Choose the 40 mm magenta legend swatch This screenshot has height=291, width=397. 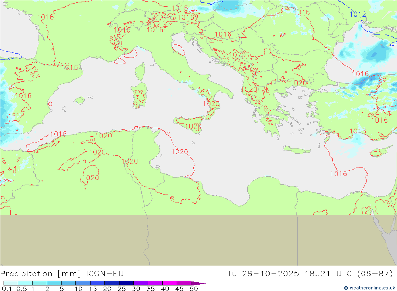(x=170, y=283)
